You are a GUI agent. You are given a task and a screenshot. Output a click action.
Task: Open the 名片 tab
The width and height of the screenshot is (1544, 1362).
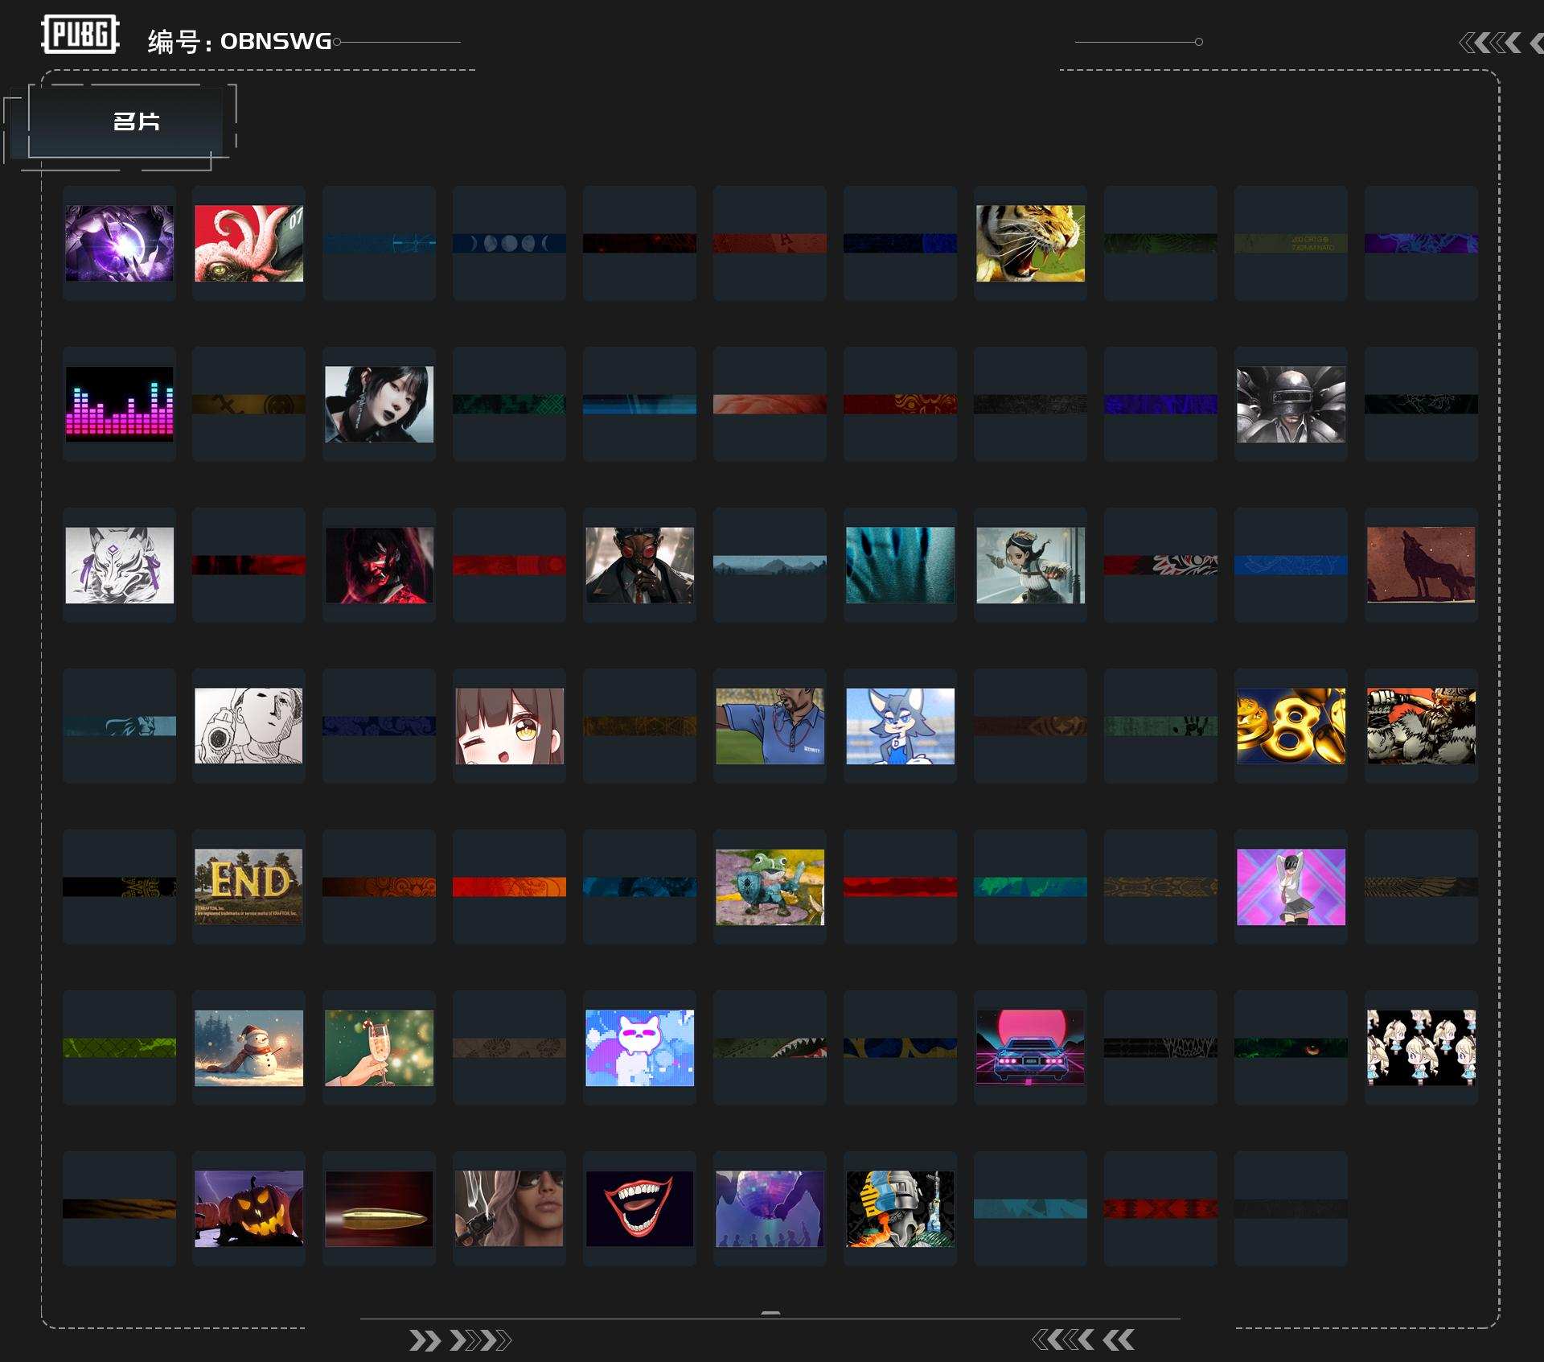tap(125, 121)
